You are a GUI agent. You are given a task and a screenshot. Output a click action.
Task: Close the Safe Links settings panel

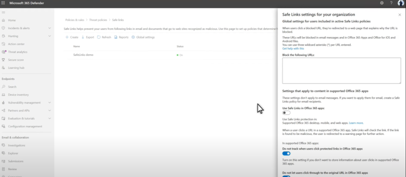click(x=400, y=15)
